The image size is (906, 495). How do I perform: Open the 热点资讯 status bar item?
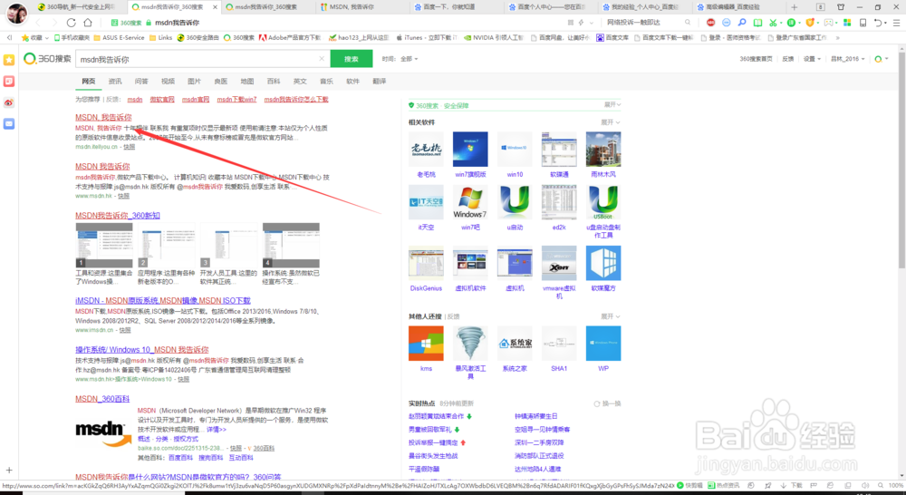pos(723,486)
